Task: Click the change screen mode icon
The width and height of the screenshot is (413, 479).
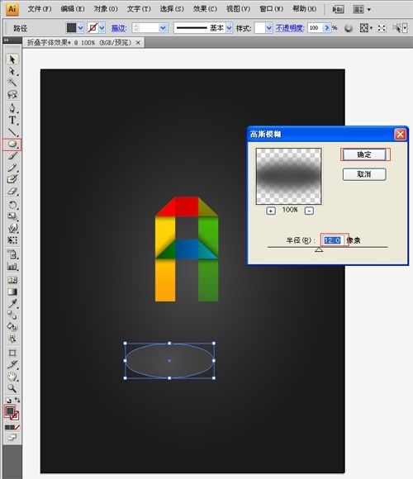Action: coord(12,438)
